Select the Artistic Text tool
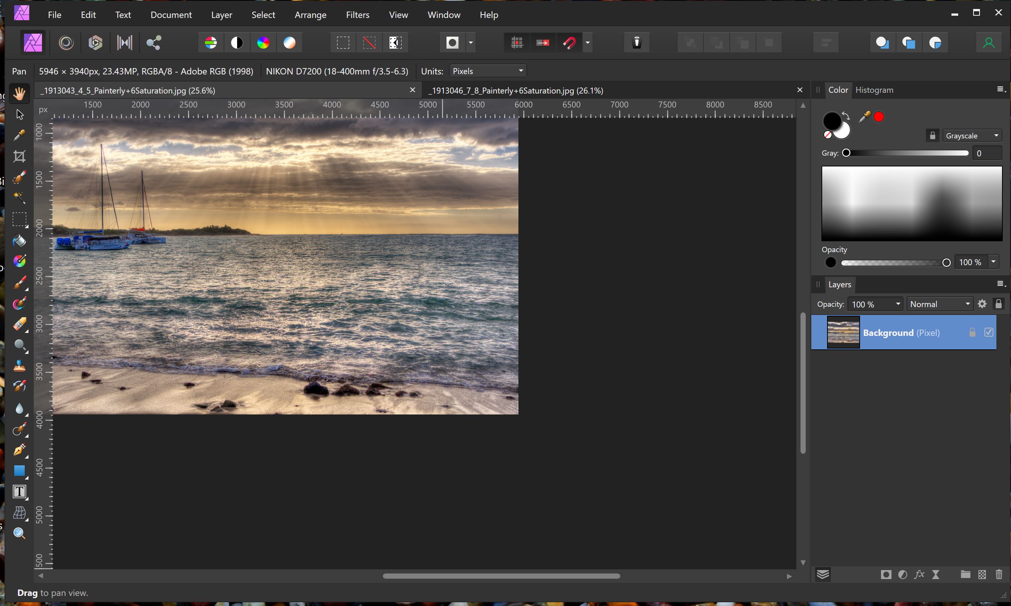This screenshot has width=1011, height=606. (x=19, y=492)
